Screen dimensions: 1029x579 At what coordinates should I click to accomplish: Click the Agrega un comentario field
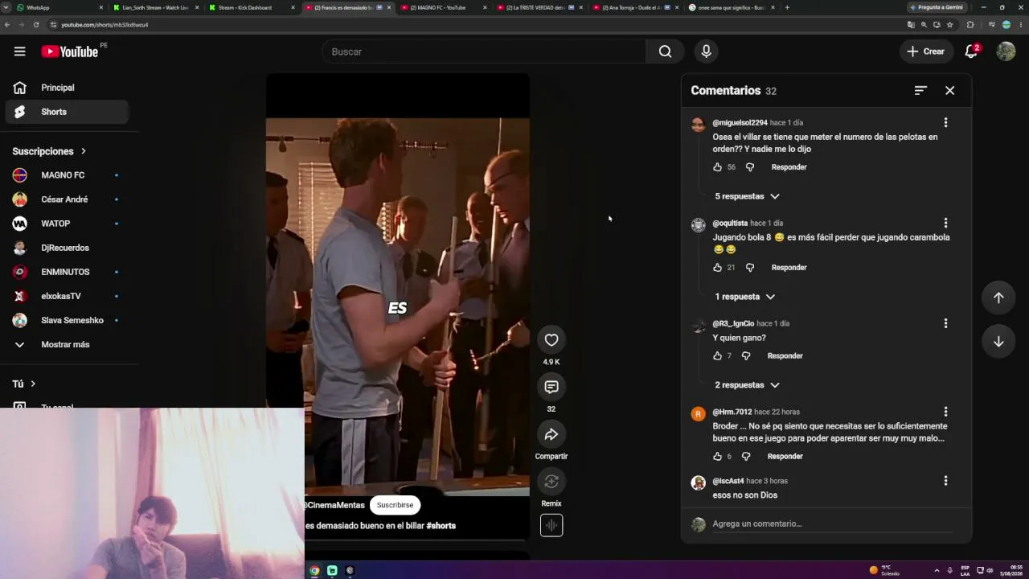[x=832, y=524]
